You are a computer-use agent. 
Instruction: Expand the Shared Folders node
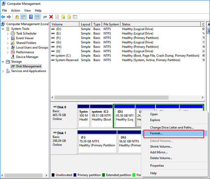click(x=8, y=43)
